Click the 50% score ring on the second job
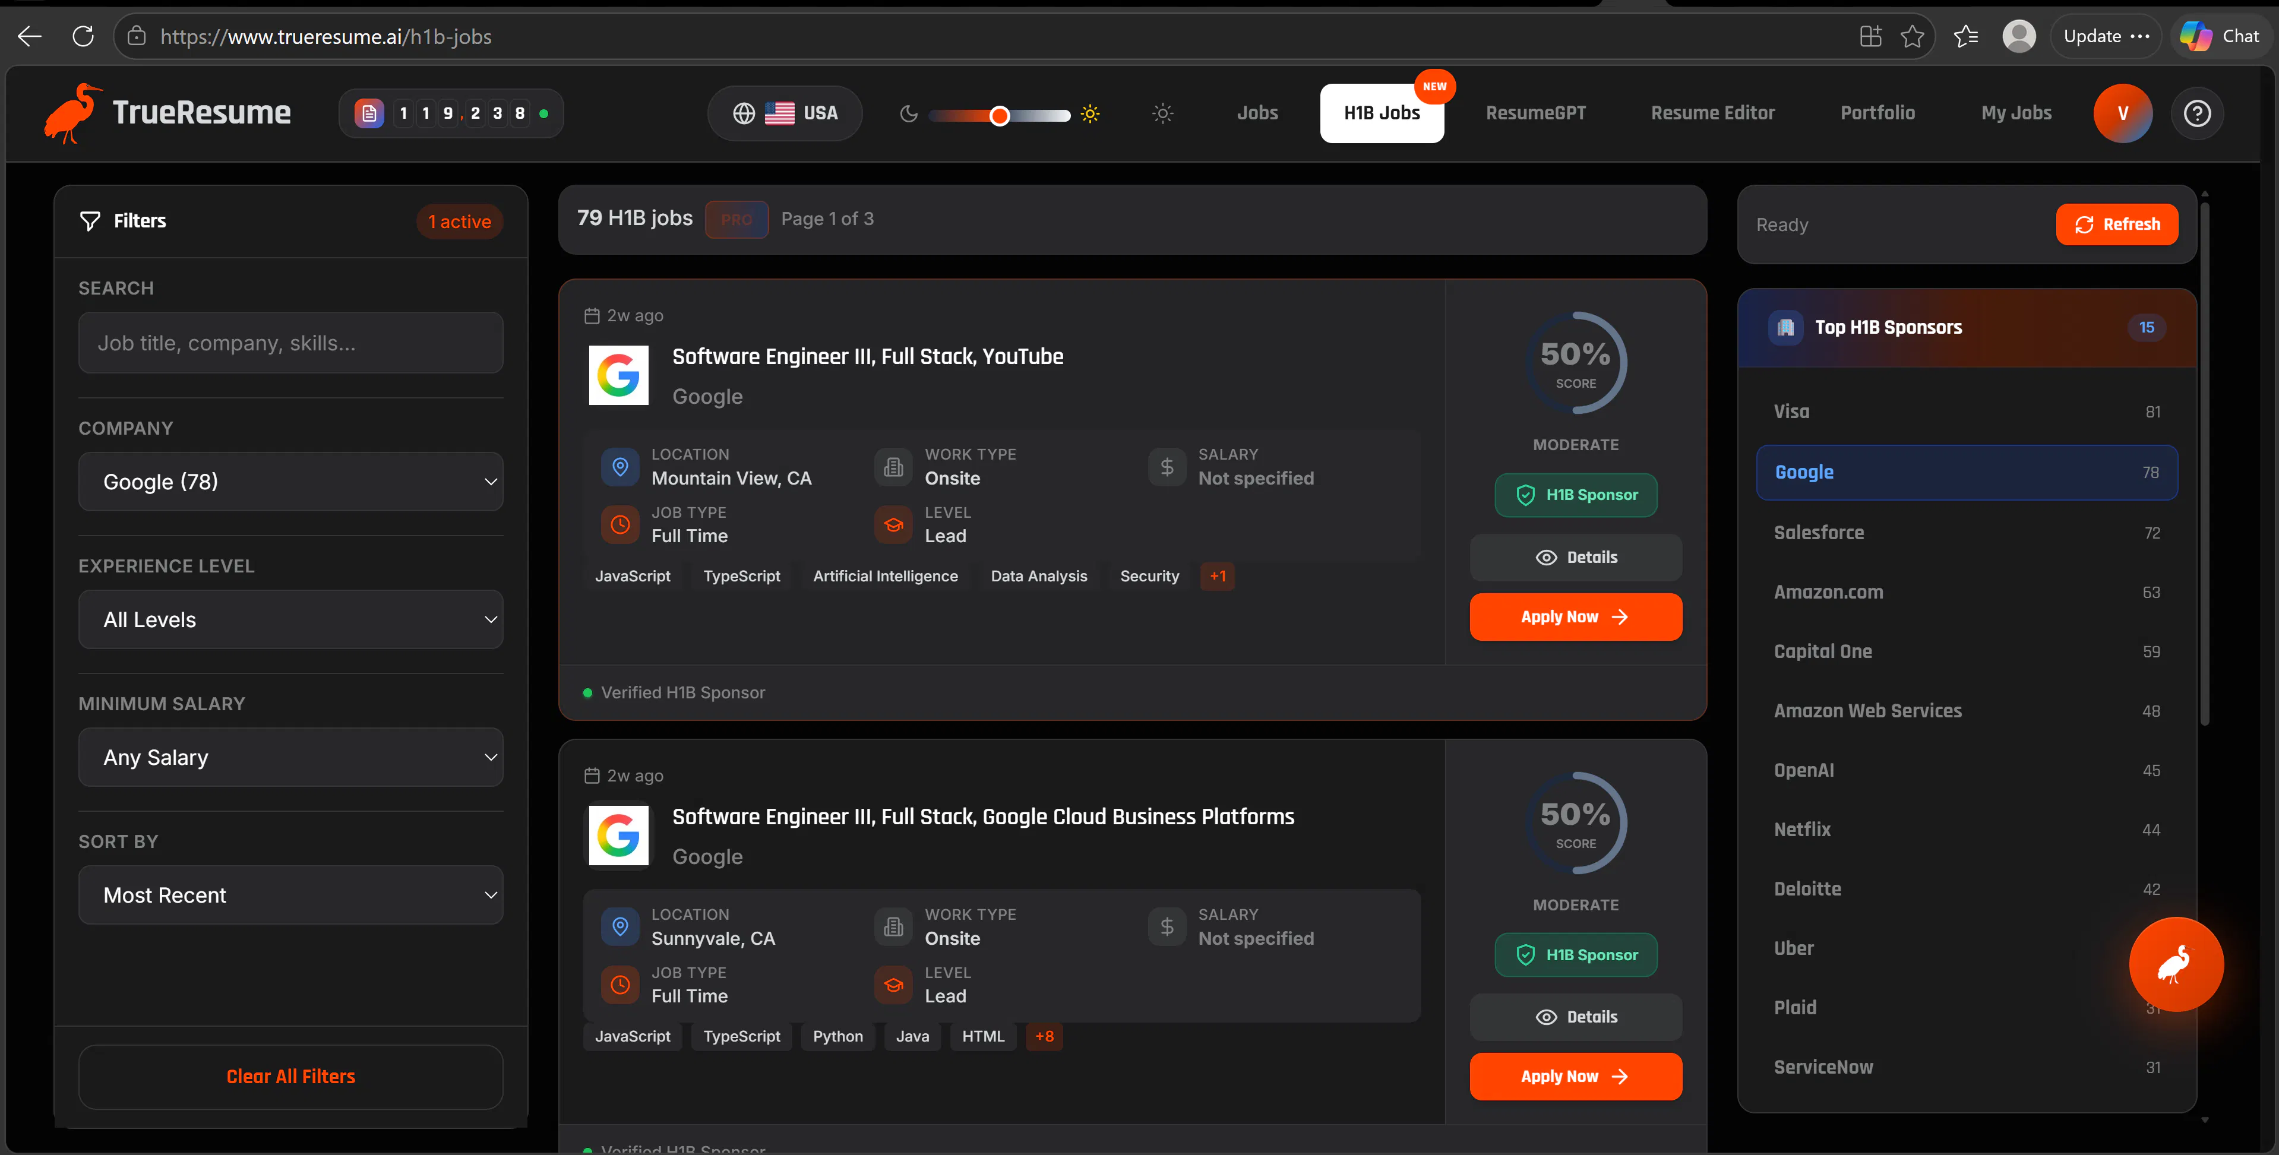 [1576, 824]
